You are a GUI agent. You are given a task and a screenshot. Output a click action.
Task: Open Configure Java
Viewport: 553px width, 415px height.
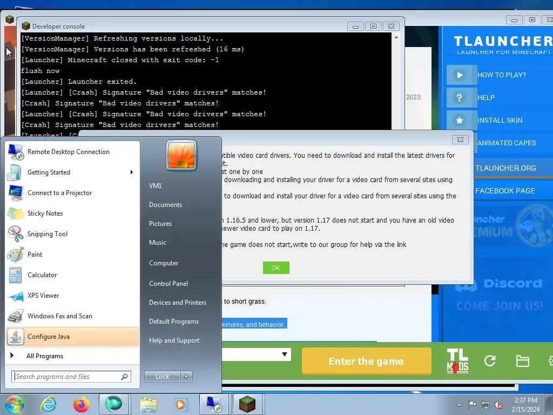[x=72, y=336]
